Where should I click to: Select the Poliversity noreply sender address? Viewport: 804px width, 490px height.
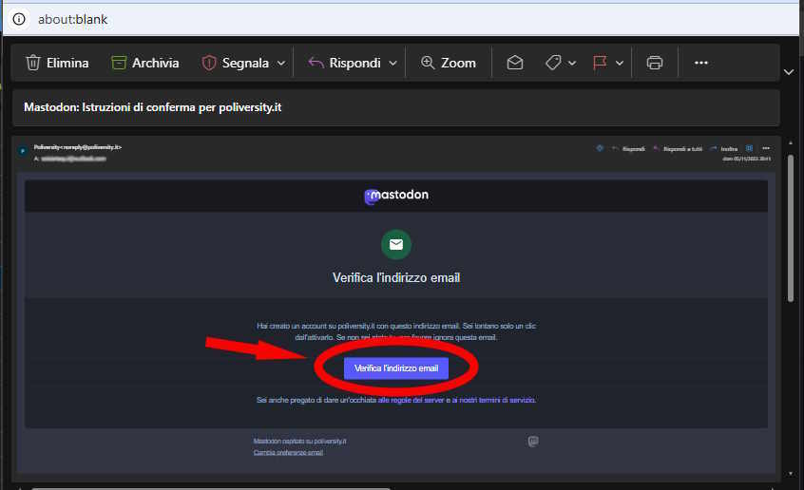(78, 147)
